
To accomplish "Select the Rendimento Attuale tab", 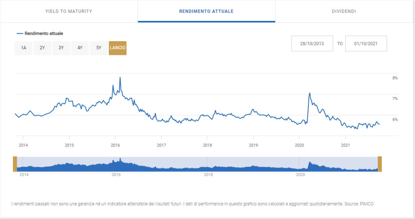I will click(x=206, y=11).
